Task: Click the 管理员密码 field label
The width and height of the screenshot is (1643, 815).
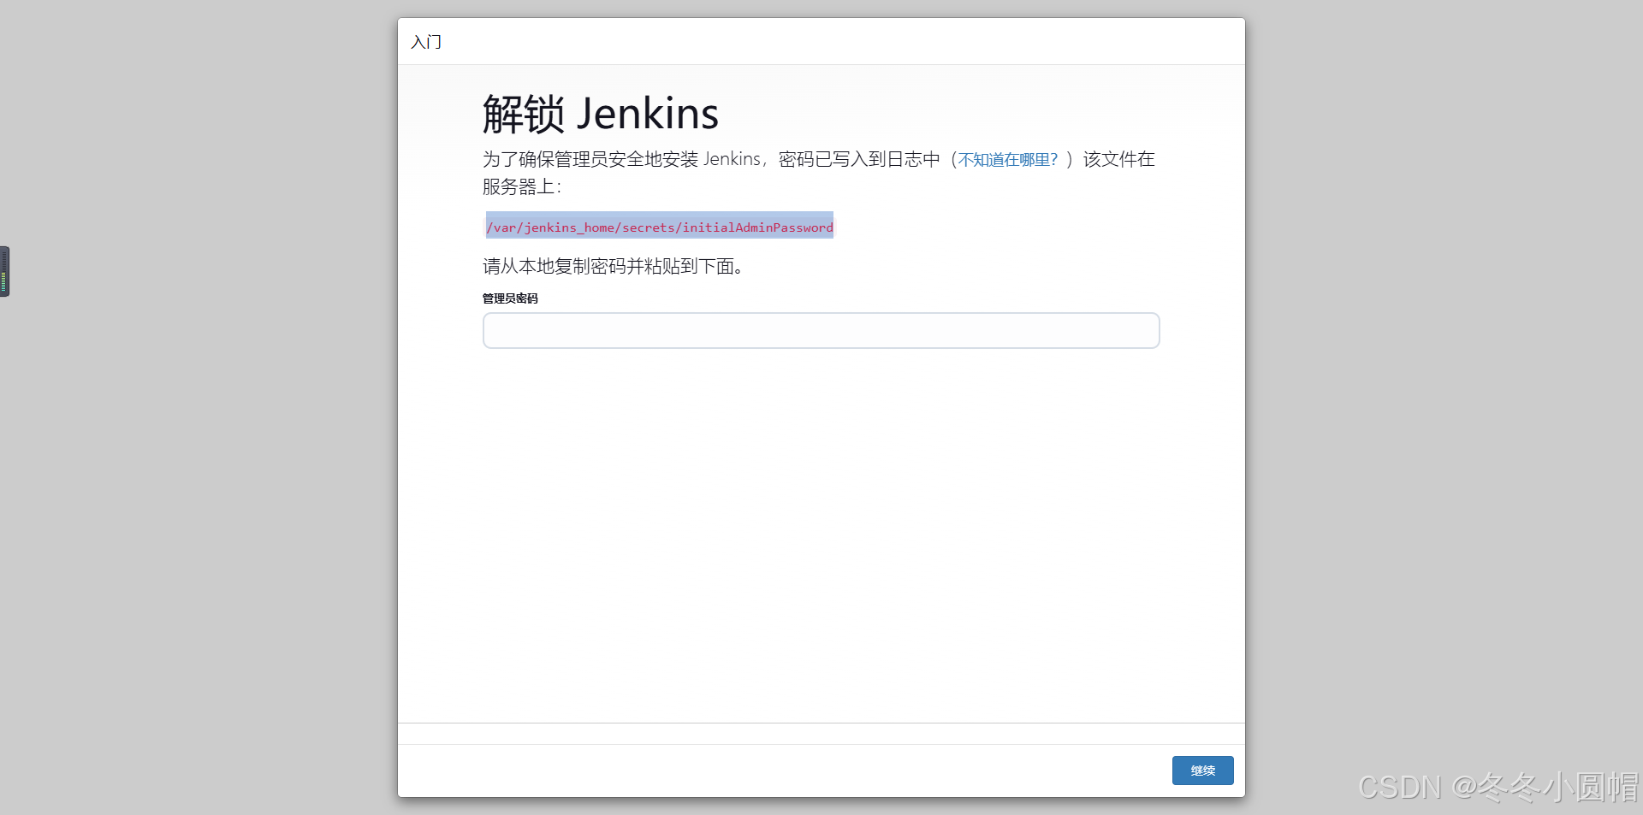Action: (510, 298)
